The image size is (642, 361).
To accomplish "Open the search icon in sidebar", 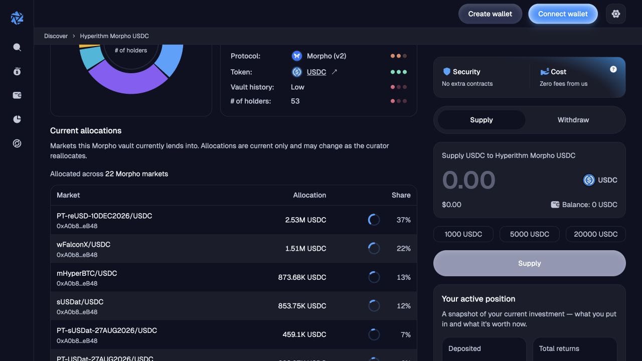I will click(17, 47).
